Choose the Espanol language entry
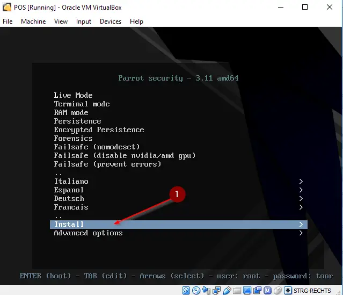This screenshot has width=343, height=295. coord(69,190)
